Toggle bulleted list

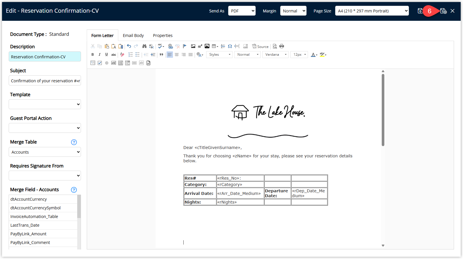(138, 55)
